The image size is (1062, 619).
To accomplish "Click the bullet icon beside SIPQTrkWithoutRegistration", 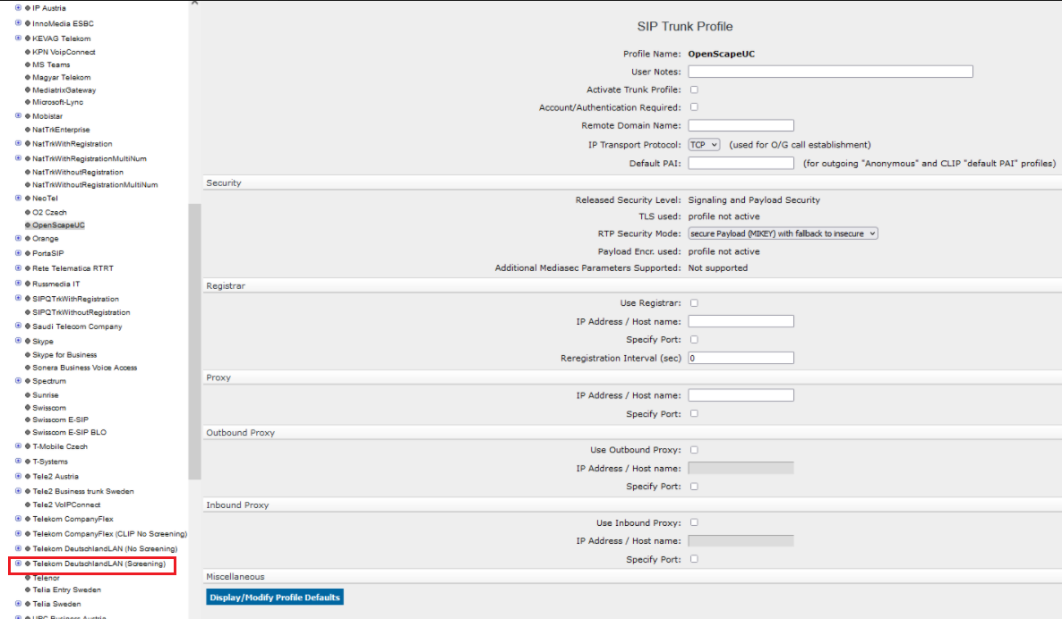I will point(28,312).
